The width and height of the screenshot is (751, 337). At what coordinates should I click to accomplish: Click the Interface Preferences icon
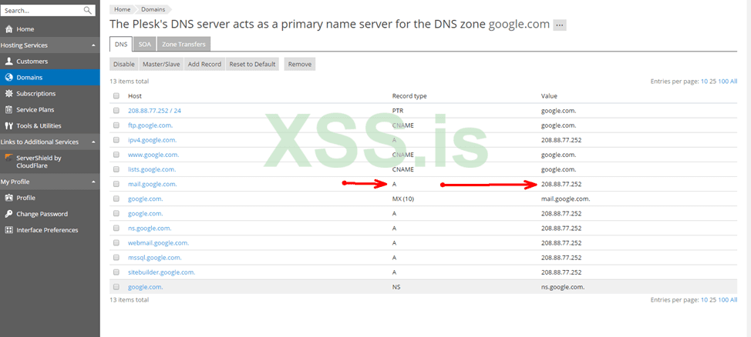pos(8,230)
